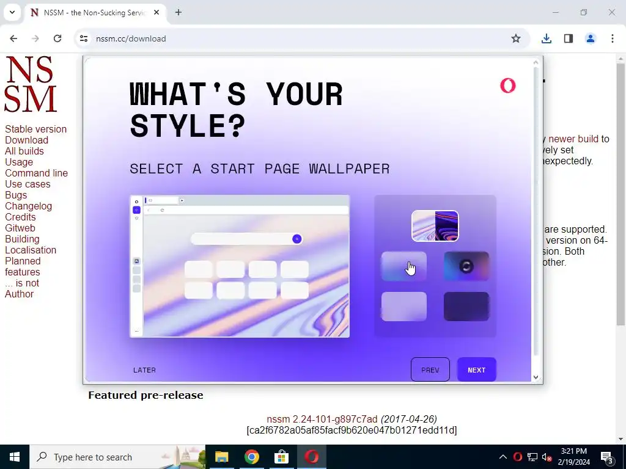
Task: Open Chrome downloads panel
Action: (x=546, y=38)
